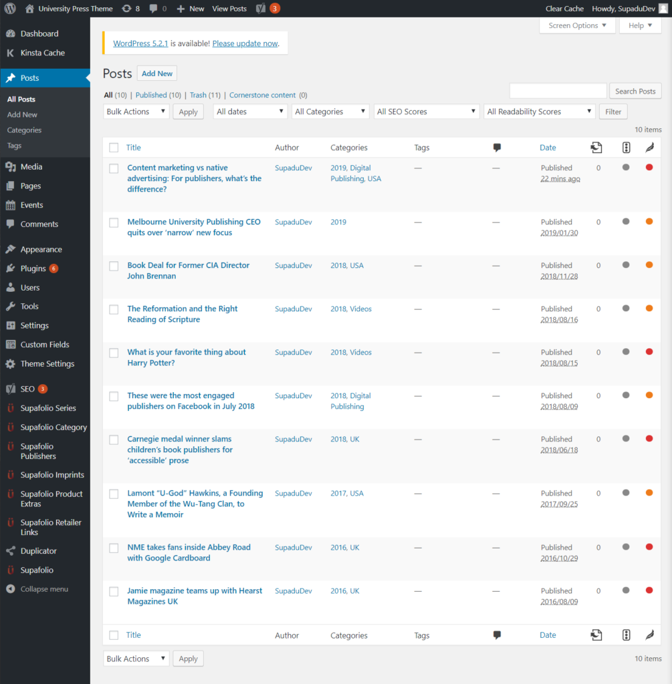
Task: Click the Custom Fields grid icon
Action: [x=11, y=345]
